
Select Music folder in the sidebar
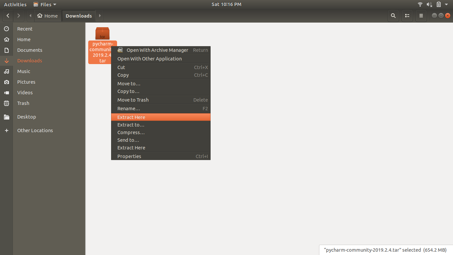(x=24, y=71)
